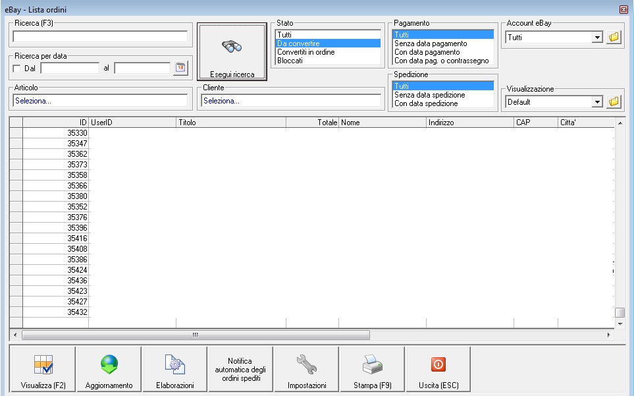The height and width of the screenshot is (396, 634).
Task: Select order row 35362
Action: coord(56,154)
